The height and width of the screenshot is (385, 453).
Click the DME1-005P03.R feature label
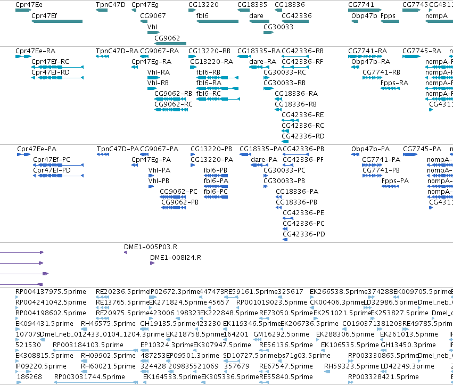[151, 247]
